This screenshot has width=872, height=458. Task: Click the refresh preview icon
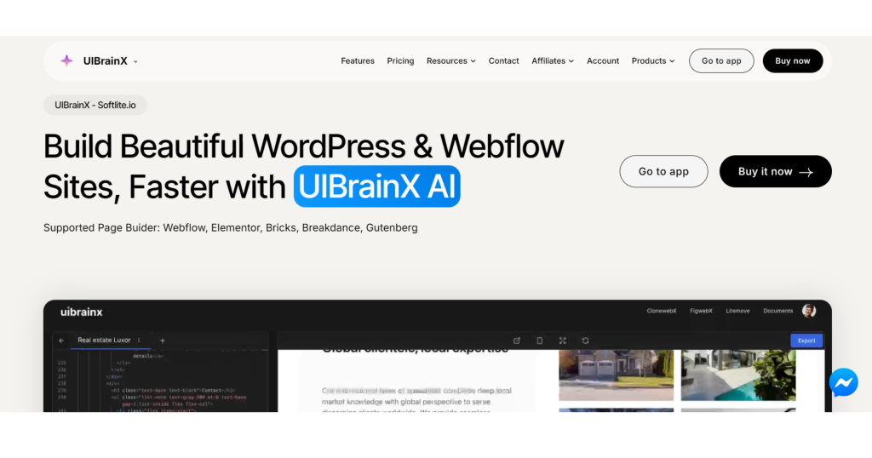[x=585, y=341]
